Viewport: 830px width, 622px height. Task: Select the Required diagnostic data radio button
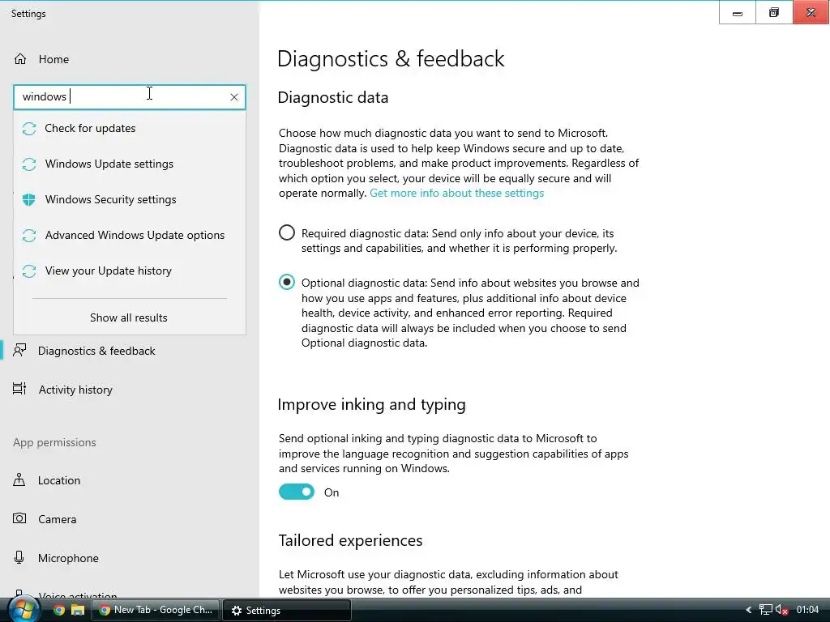pos(287,232)
